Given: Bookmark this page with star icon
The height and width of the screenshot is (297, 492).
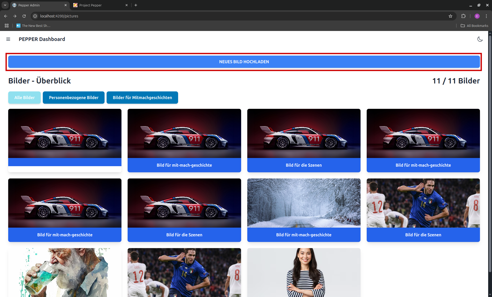Looking at the screenshot, I should (x=450, y=16).
